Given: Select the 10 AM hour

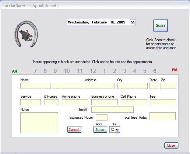Looking at the screenshot, I should [67, 71].
